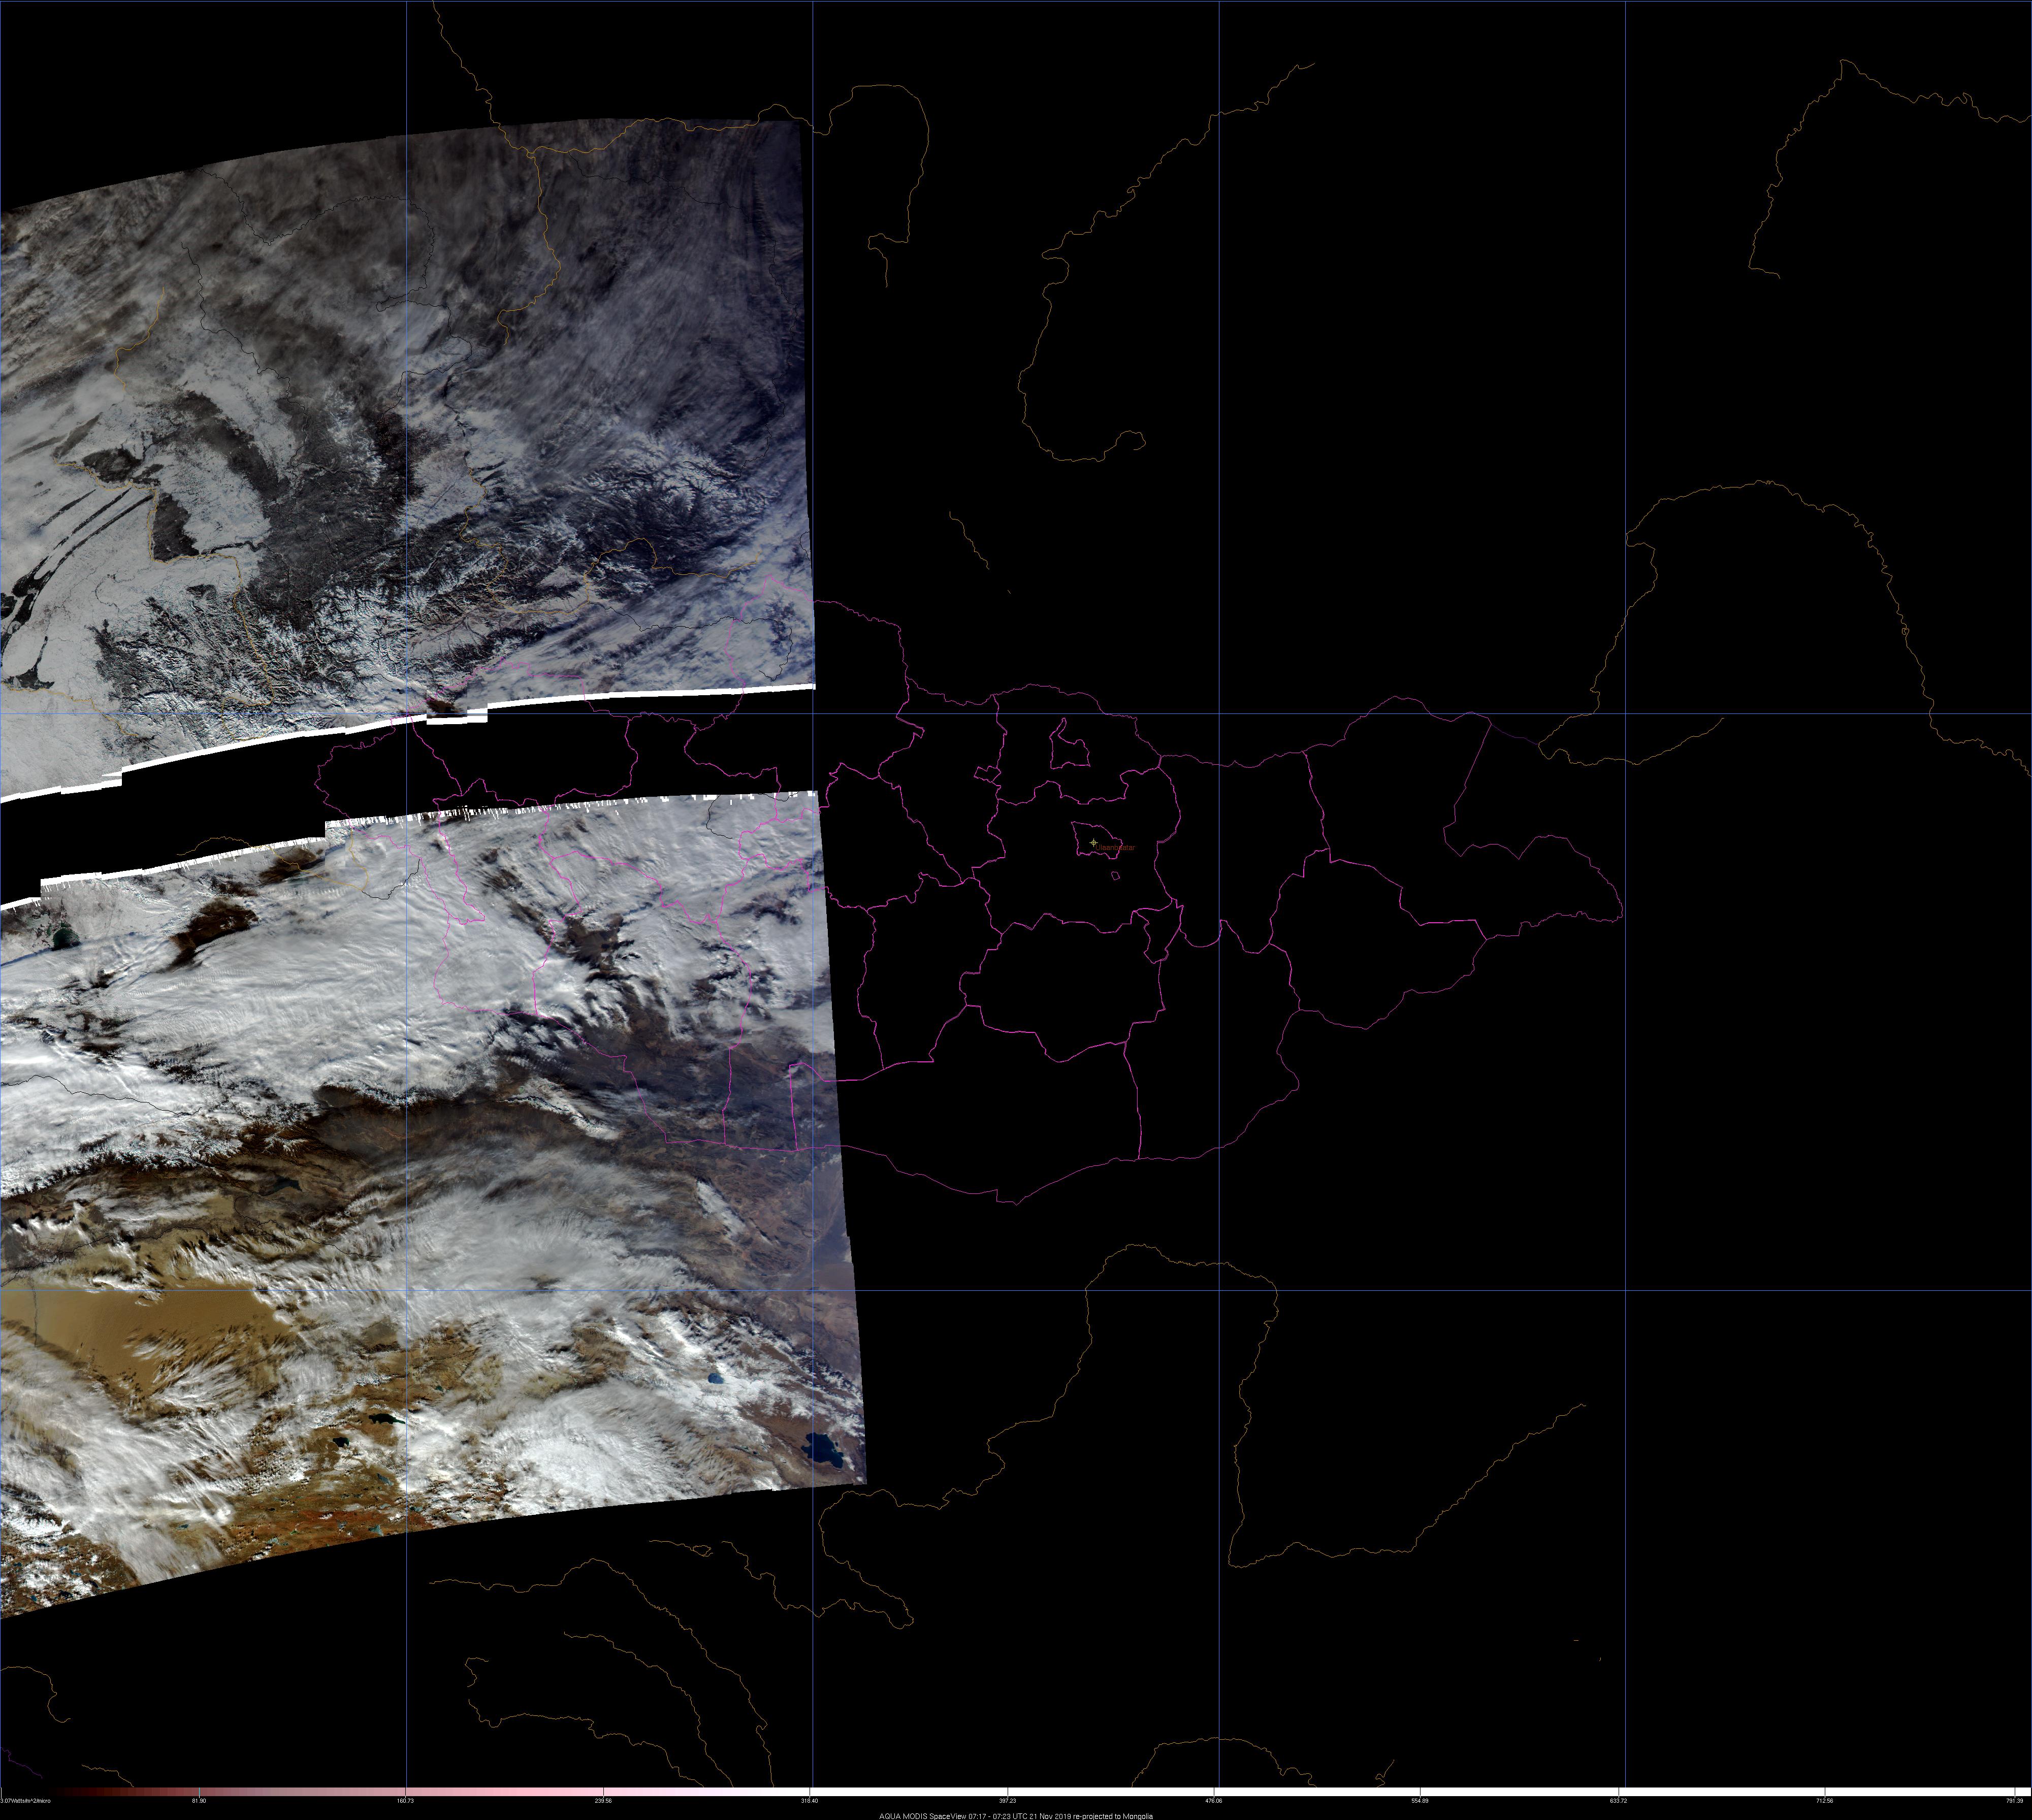Click the 318.40 tick label on the scale
The width and height of the screenshot is (2032, 1820).
810,1801
